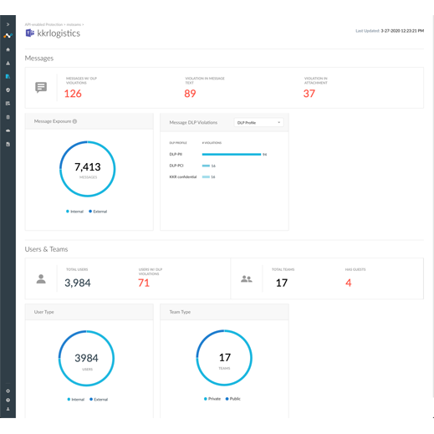The height and width of the screenshot is (434, 434).
Task: Open the shield policies icon in the sidebar
Action: tap(8, 90)
